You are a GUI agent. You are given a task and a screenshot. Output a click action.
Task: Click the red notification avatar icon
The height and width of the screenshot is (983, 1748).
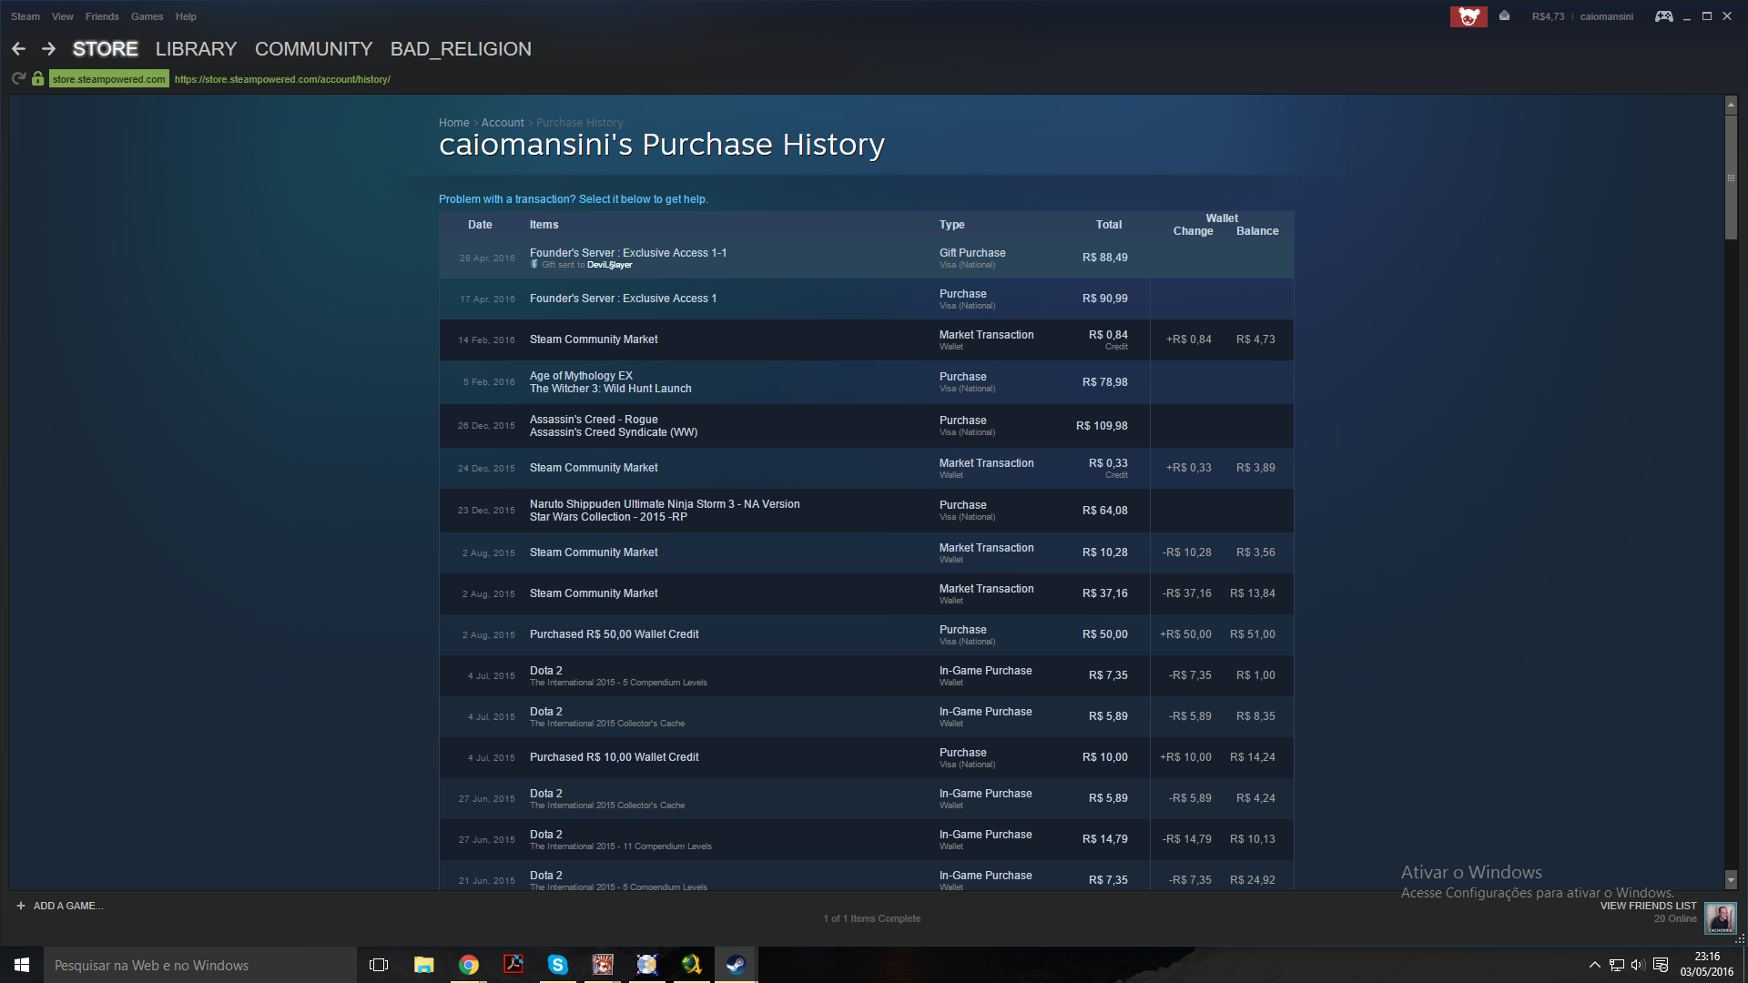(1468, 16)
